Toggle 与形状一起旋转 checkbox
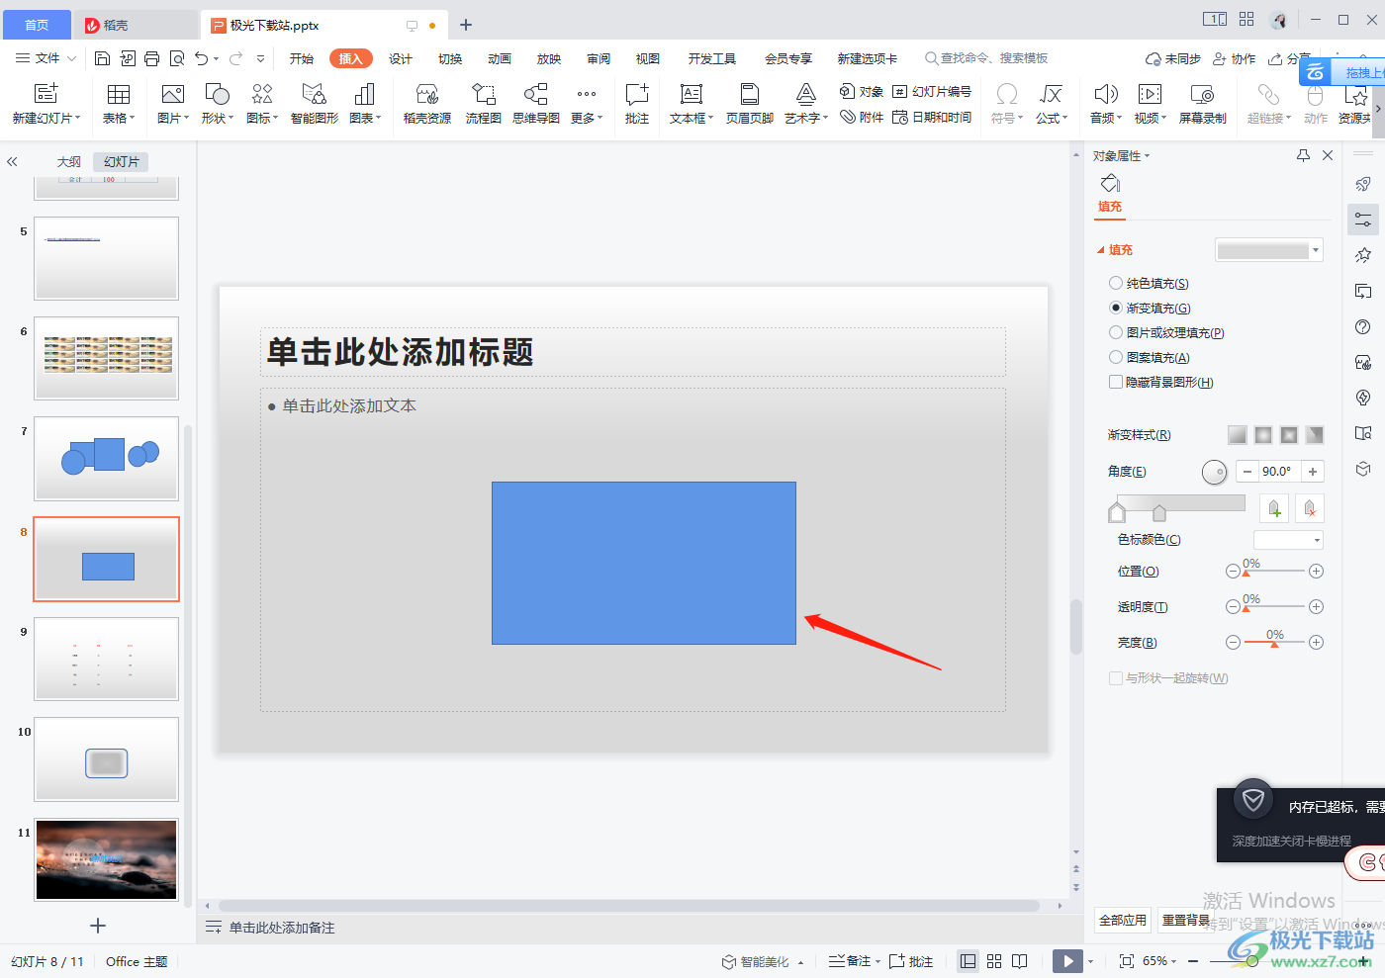Screen dimensions: 1385x978 click(1116, 678)
